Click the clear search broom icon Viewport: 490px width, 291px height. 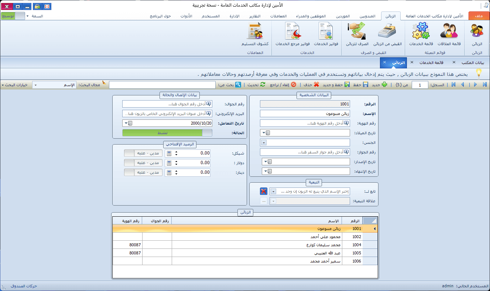tap(104, 83)
